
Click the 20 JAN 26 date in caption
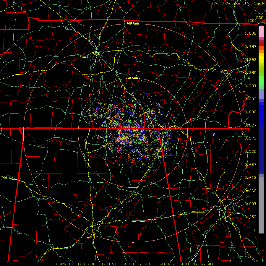click(185, 264)
